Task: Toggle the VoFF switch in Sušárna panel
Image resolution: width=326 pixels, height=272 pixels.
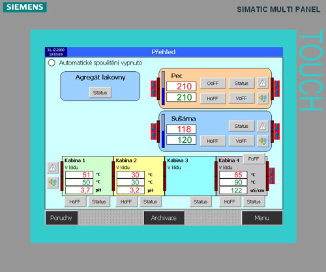Action: tap(241, 141)
